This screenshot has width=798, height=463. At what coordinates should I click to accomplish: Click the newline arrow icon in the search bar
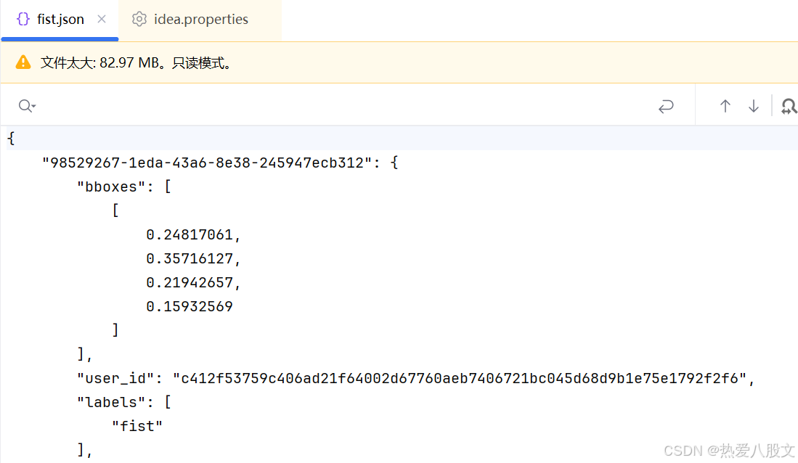[x=666, y=106]
